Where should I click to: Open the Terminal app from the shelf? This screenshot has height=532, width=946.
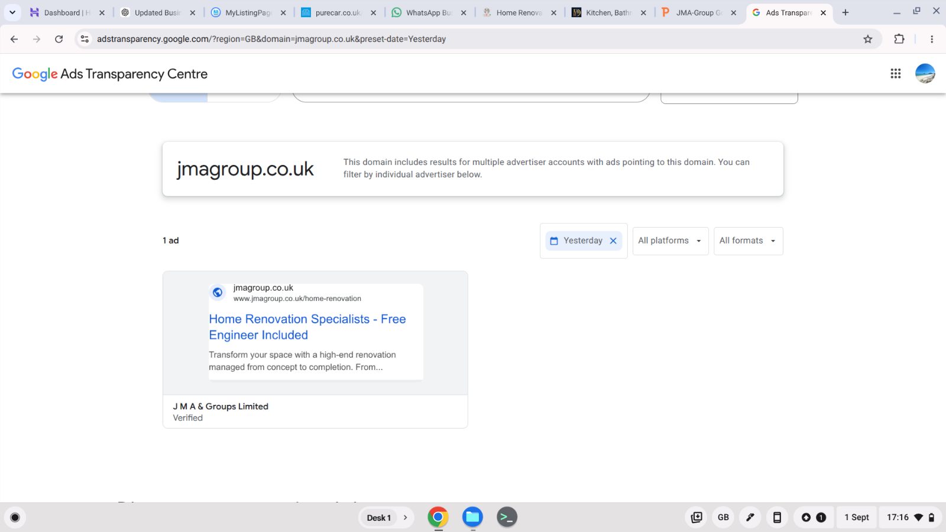(507, 517)
